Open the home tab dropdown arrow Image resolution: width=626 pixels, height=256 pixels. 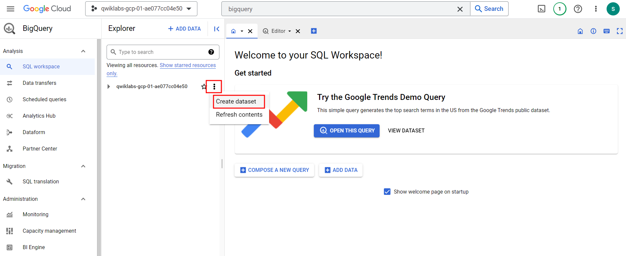coord(242,31)
